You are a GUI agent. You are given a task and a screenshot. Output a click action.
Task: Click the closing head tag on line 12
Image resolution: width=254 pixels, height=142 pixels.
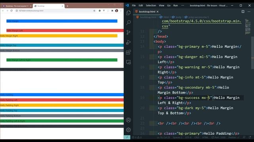coord(161,36)
